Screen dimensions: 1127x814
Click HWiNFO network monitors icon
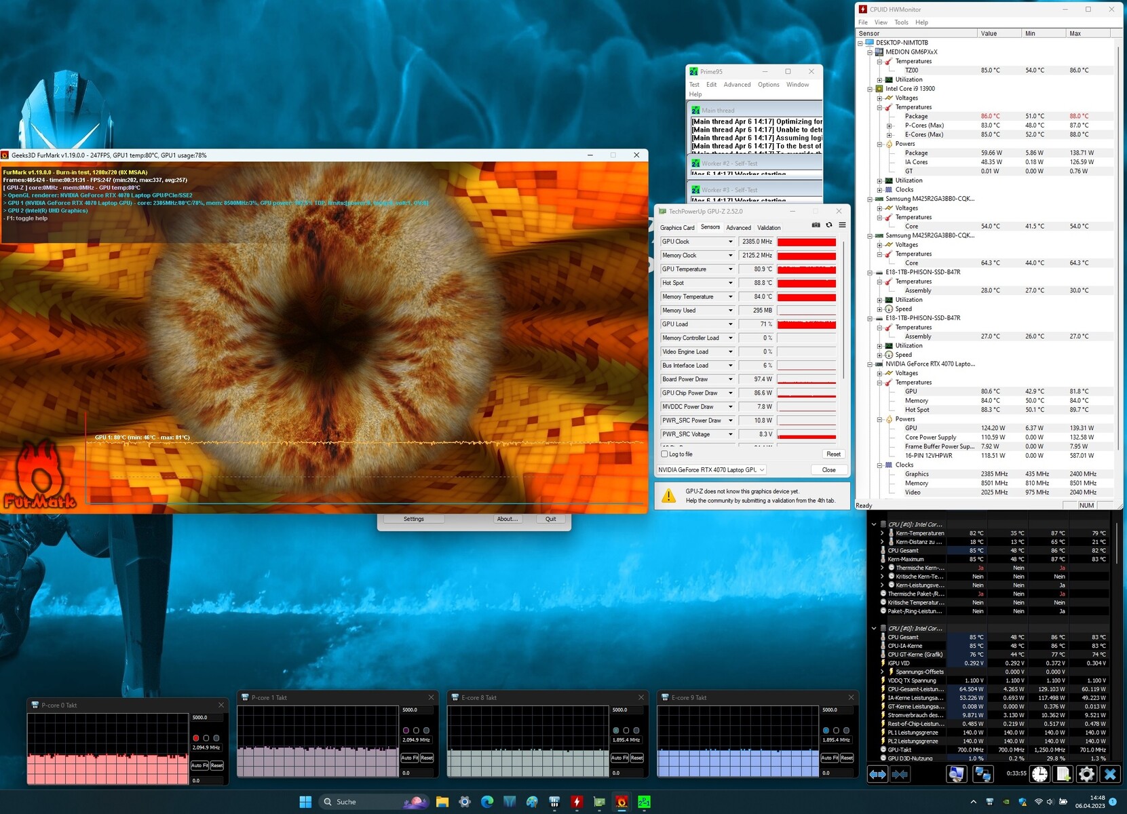coord(982,774)
